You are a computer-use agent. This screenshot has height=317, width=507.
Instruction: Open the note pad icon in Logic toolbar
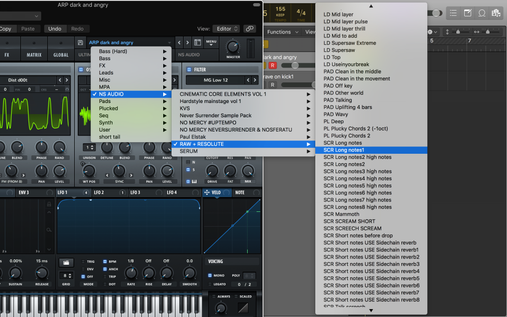[x=467, y=13]
